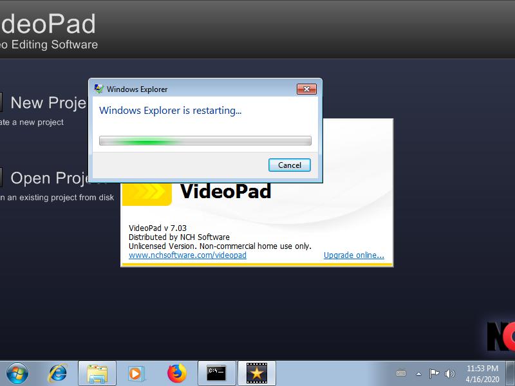This screenshot has height=386, width=515.
Task: Click the Windows Explorer dialog title icon
Action: (x=98, y=89)
